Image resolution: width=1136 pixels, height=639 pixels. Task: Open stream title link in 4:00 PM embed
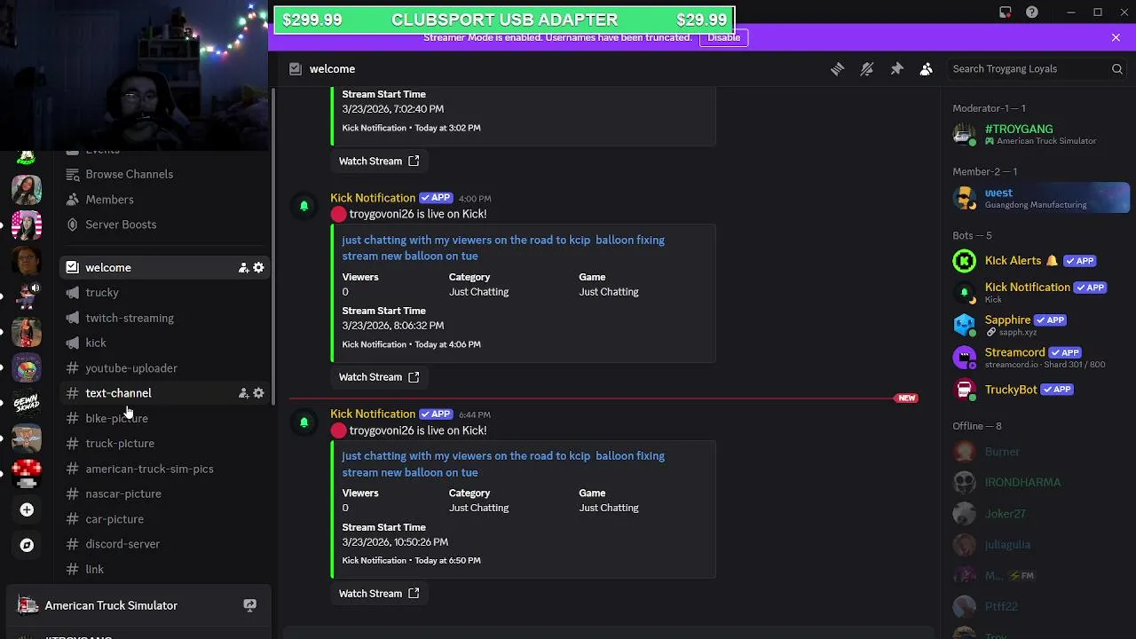pos(503,248)
